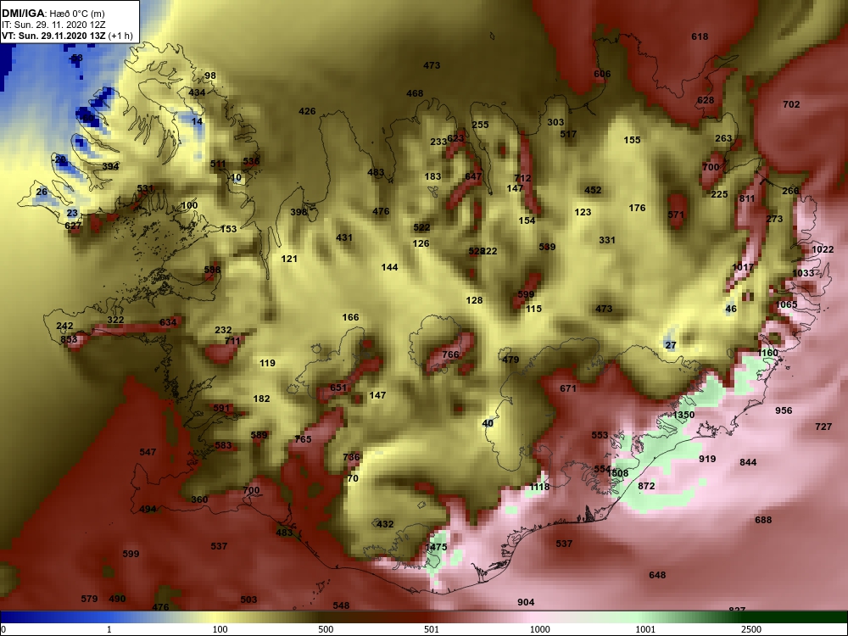The height and width of the screenshot is (636, 848).
Task: Click the map value "606"
Action: tap(602, 74)
